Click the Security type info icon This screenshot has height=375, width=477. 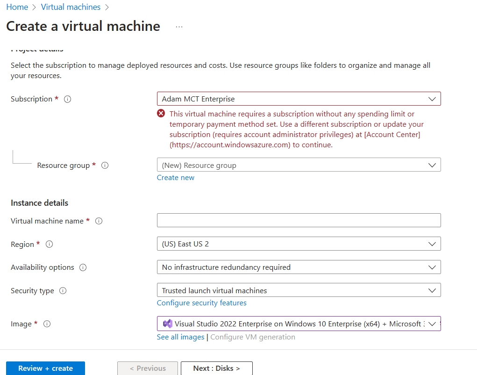click(x=63, y=291)
